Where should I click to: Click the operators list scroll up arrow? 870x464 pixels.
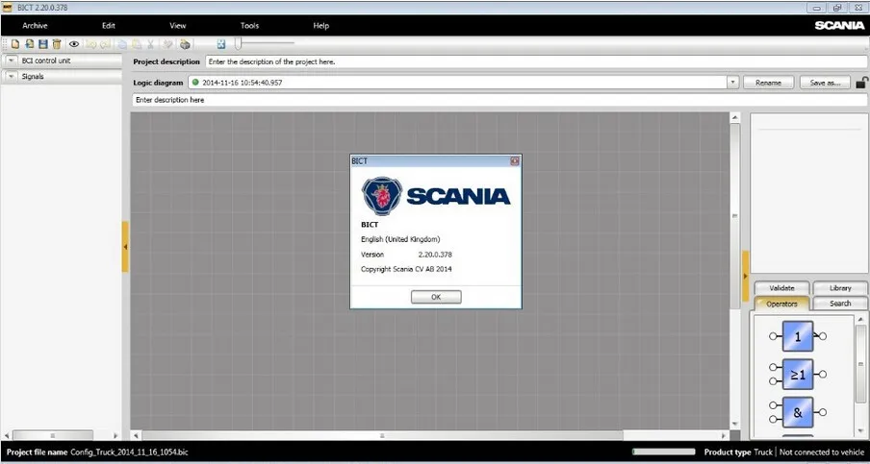coord(860,320)
